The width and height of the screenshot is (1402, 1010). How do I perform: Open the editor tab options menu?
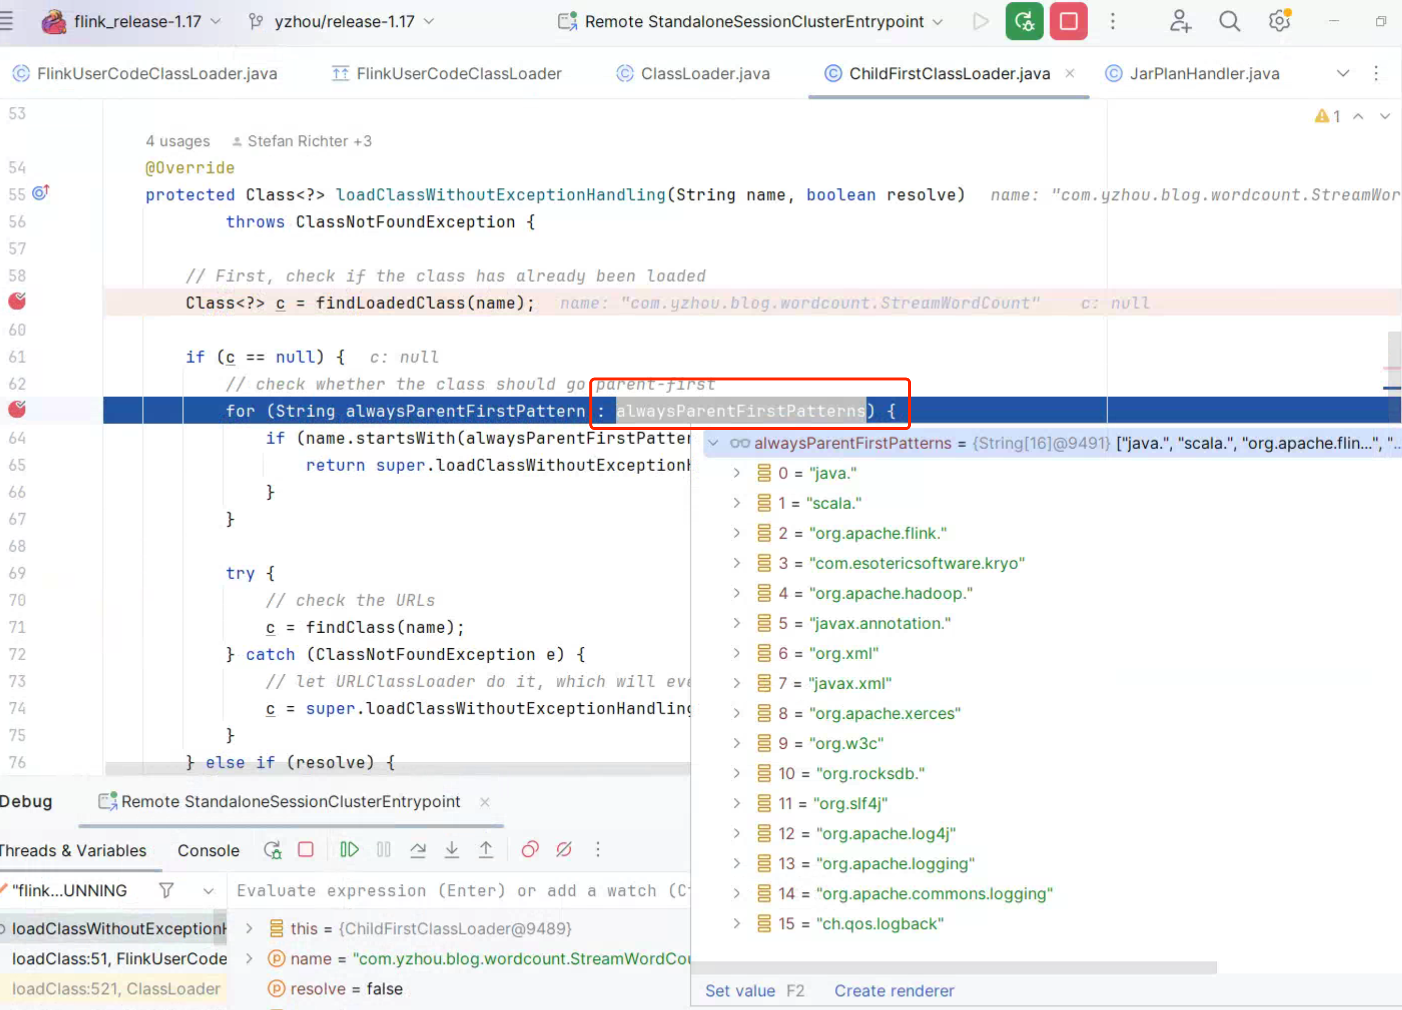click(1376, 74)
